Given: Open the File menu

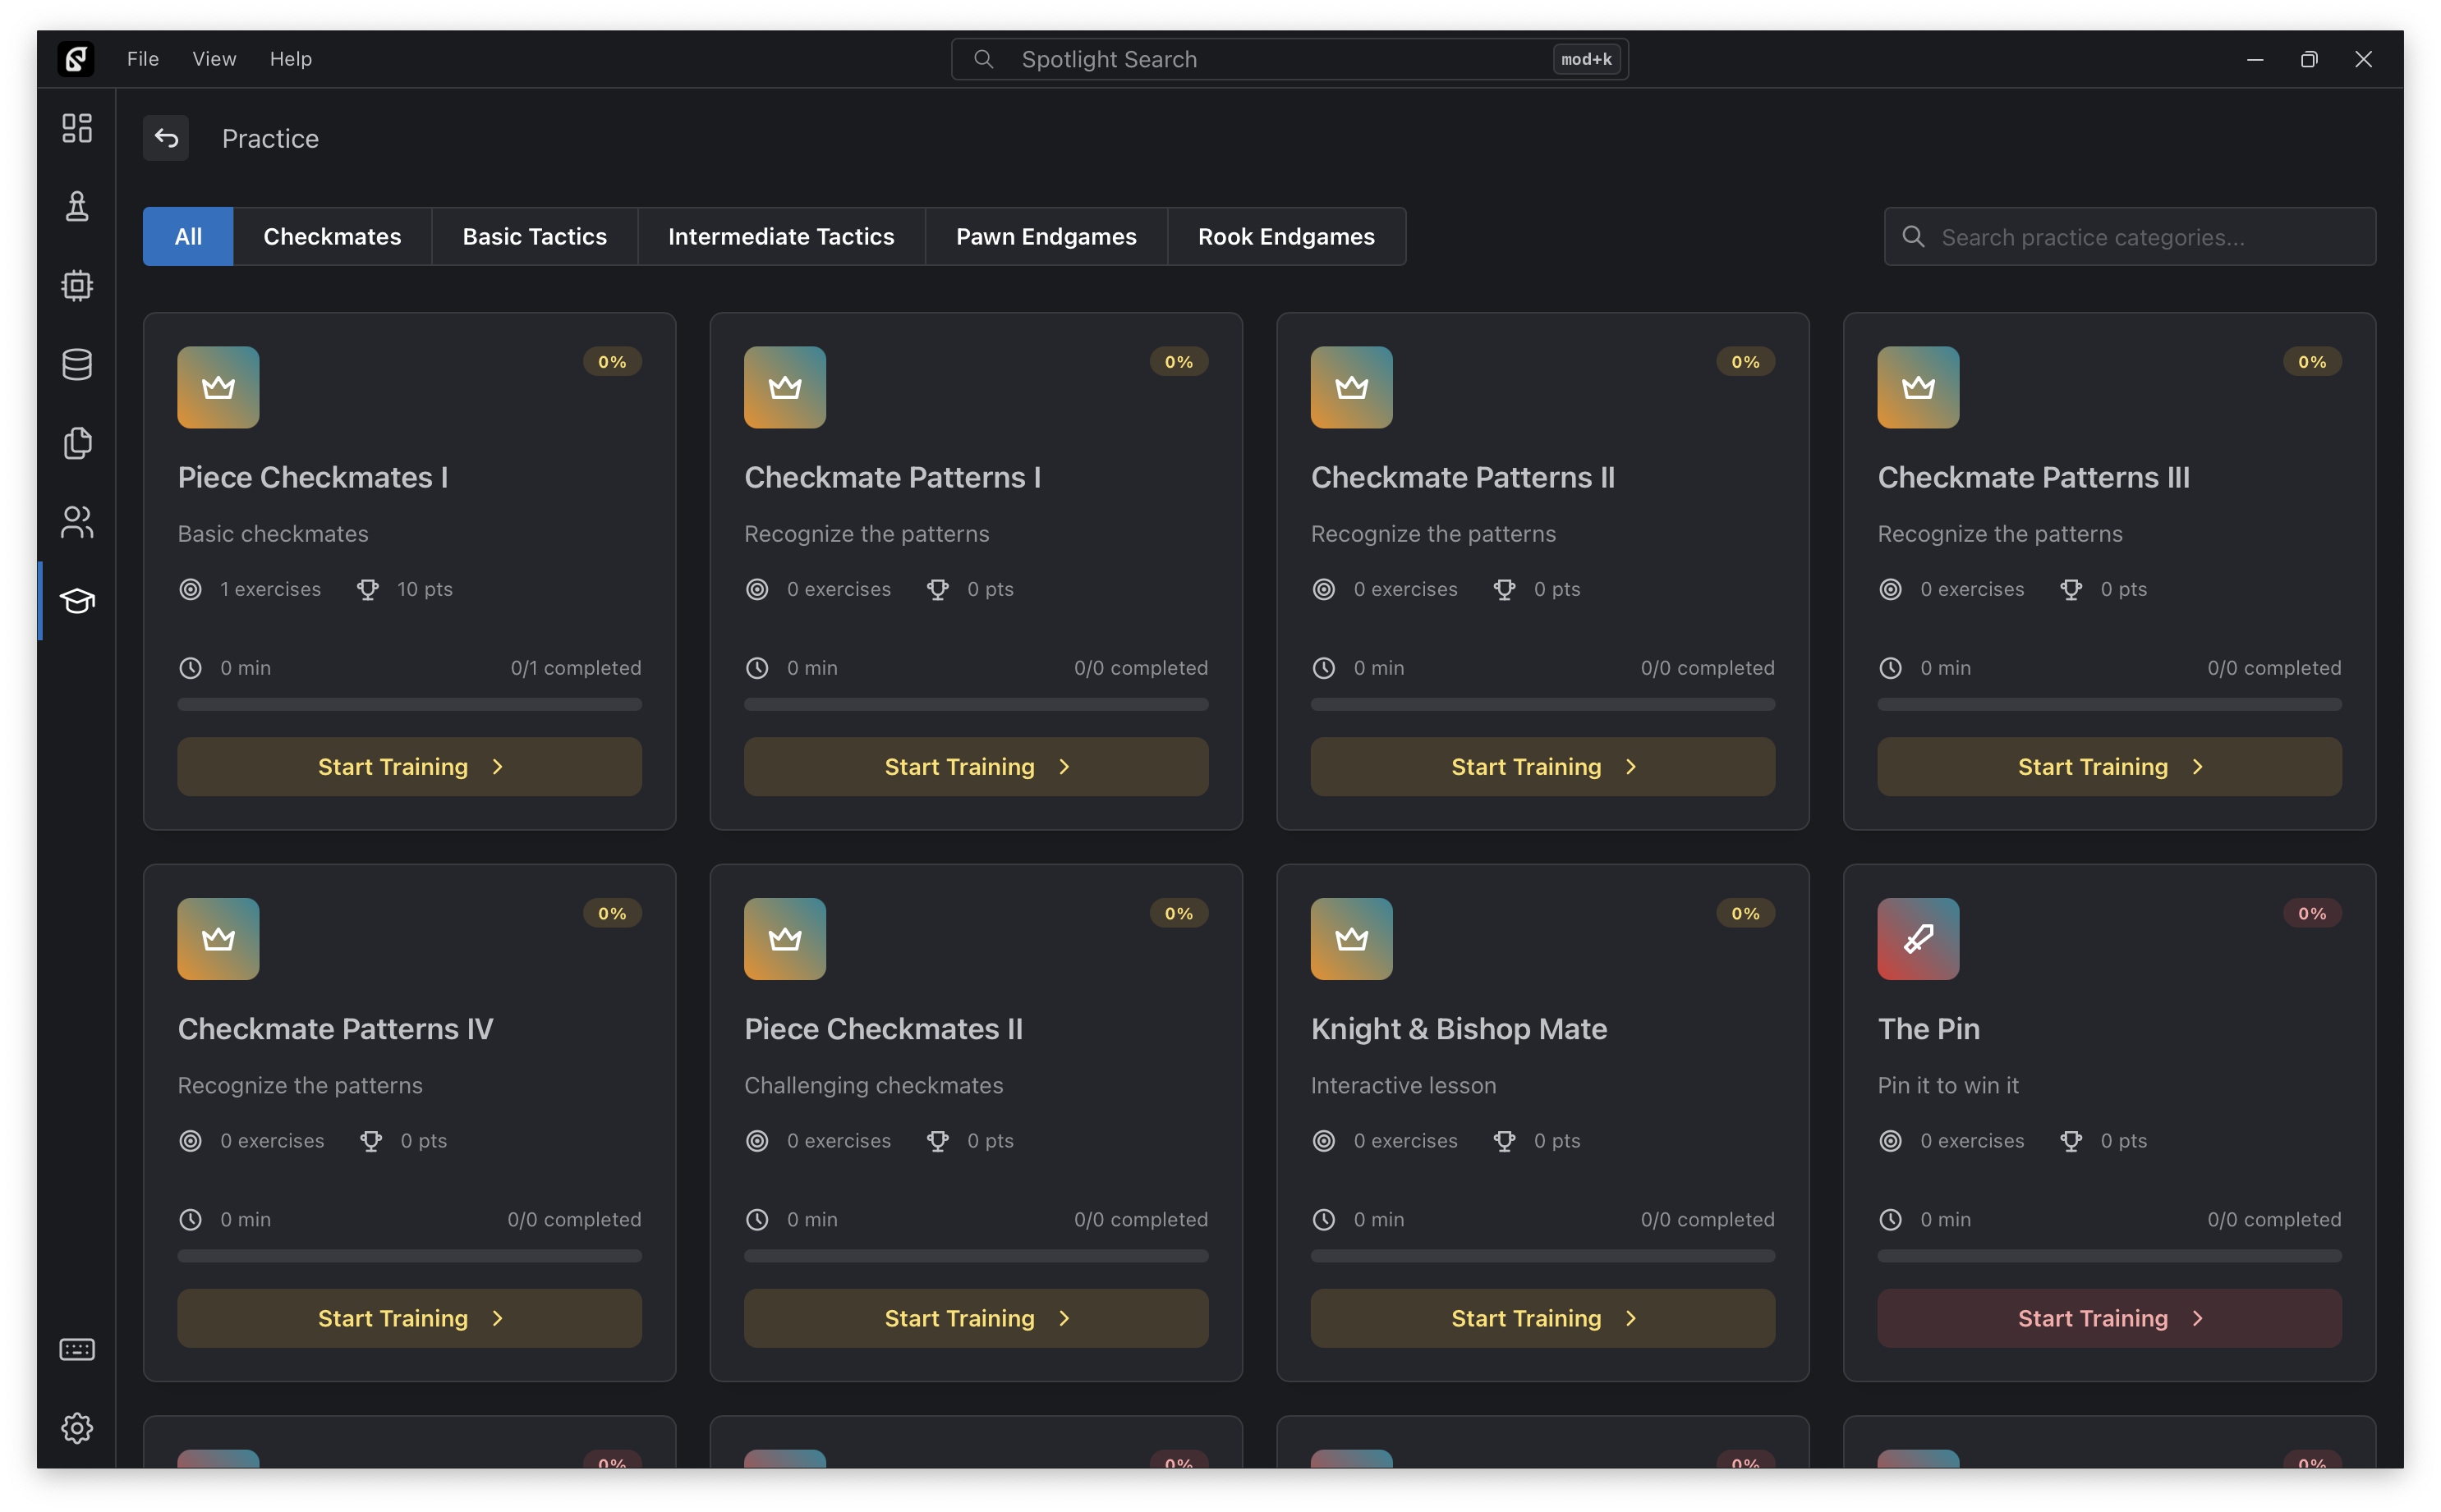Looking at the screenshot, I should tap(143, 59).
